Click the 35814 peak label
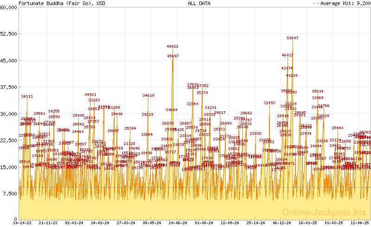This screenshot has height=227, width=371. click(x=318, y=91)
